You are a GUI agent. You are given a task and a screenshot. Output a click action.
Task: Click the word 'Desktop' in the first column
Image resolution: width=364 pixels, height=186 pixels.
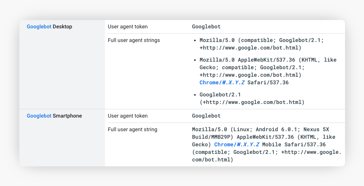point(63,27)
